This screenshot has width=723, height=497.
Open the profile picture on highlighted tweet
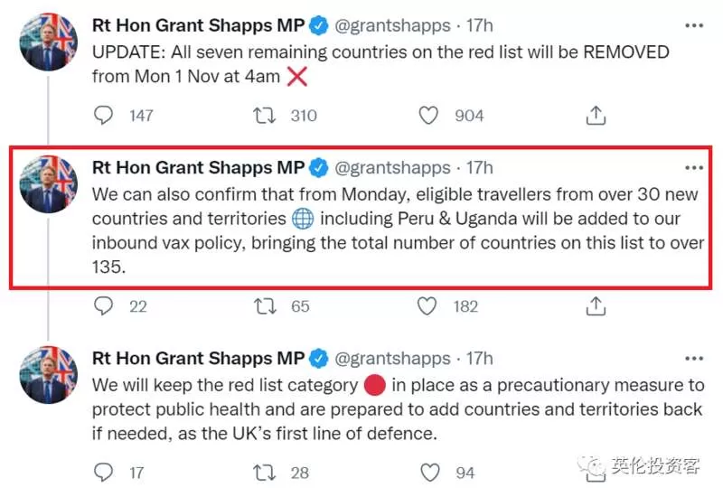click(x=49, y=184)
